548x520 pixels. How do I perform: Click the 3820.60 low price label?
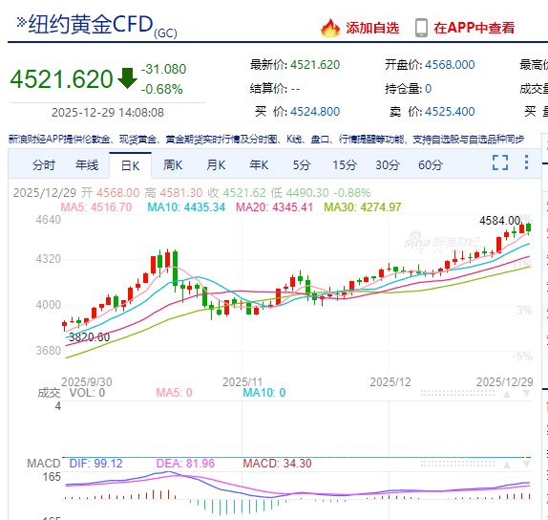pyautogui.click(x=89, y=337)
